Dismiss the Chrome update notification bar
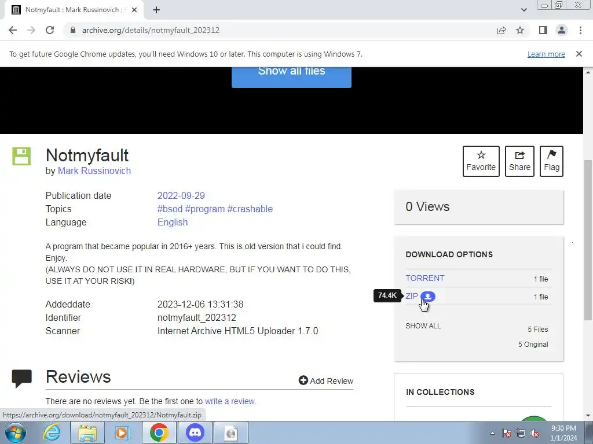Screen dimensions: 593x444 [579, 54]
